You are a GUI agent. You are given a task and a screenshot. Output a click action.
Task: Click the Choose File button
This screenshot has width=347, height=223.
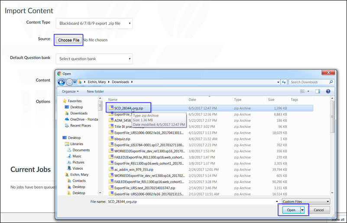click(68, 40)
